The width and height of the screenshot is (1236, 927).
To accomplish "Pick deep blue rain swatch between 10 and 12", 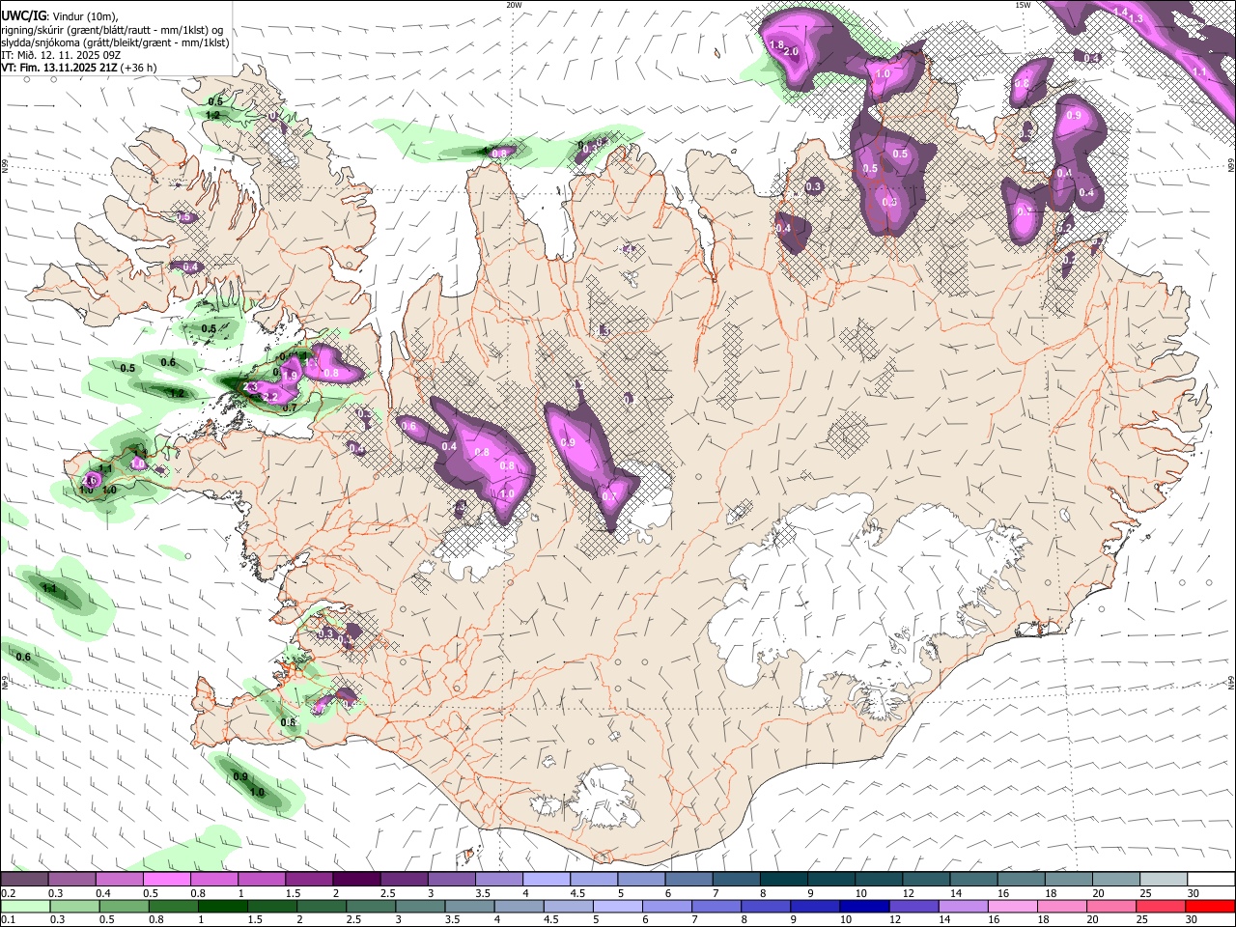I will (865, 906).
